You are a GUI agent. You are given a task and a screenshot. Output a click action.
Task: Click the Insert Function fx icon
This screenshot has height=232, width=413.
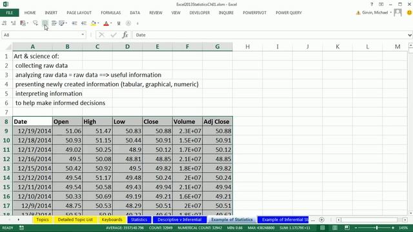coord(125,35)
